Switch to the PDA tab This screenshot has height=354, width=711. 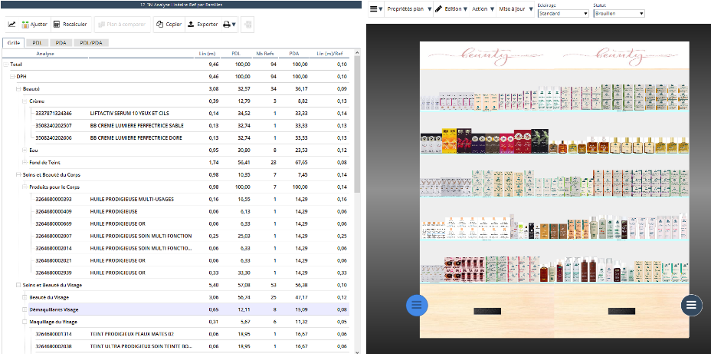pos(61,43)
